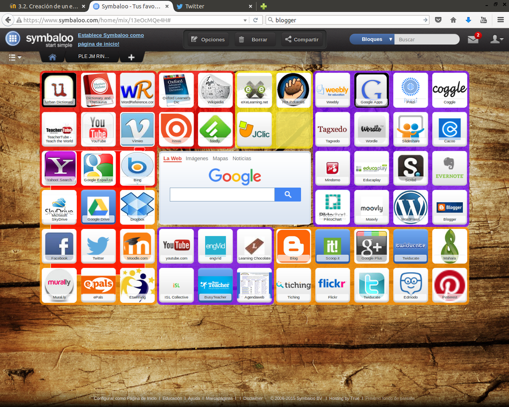Open the Facebook tile
509x407 pixels.
pyautogui.click(x=59, y=246)
